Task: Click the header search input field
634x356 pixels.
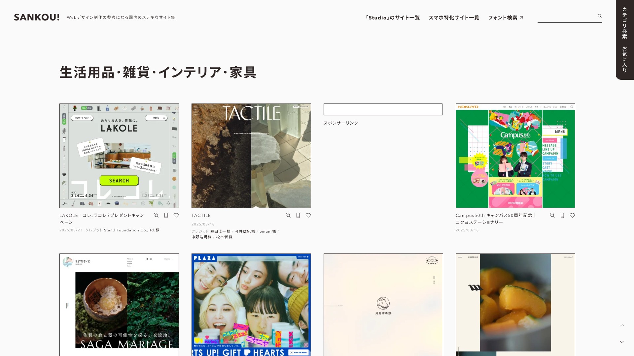Action: click(566, 16)
